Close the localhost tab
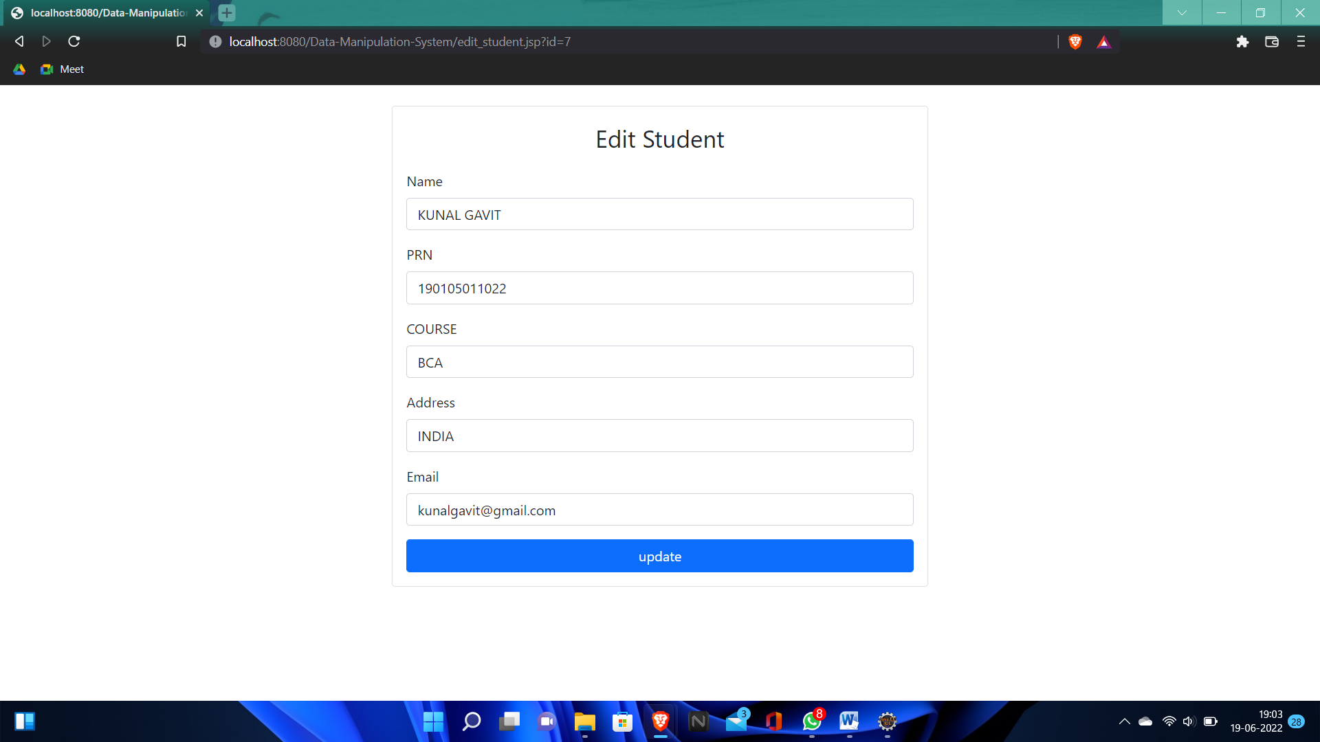This screenshot has height=742, width=1320. click(199, 13)
